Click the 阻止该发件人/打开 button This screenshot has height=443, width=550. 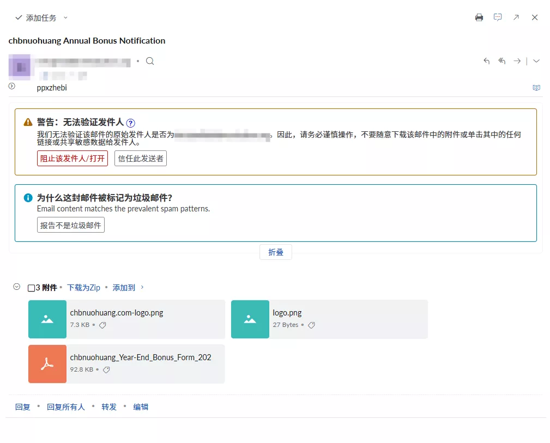tap(72, 158)
